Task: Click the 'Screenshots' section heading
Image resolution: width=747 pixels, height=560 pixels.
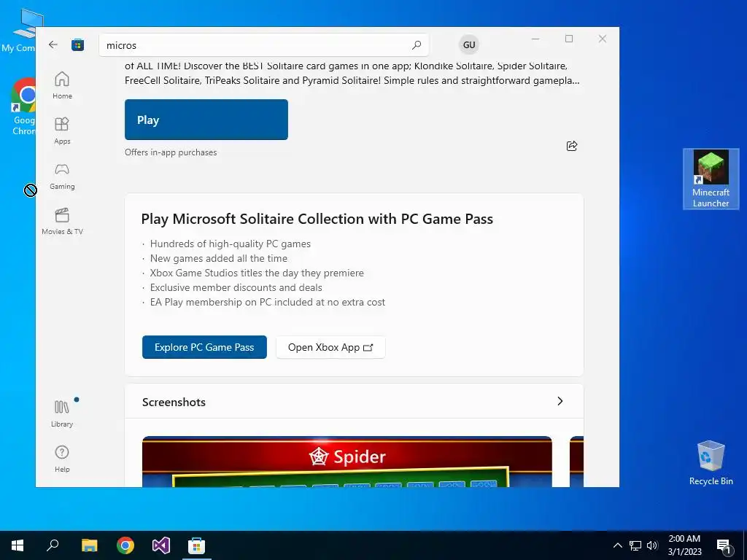Action: (x=174, y=402)
